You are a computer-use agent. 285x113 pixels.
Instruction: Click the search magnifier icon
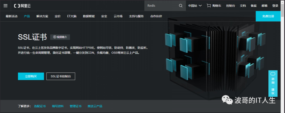pyautogui.click(x=180, y=6)
